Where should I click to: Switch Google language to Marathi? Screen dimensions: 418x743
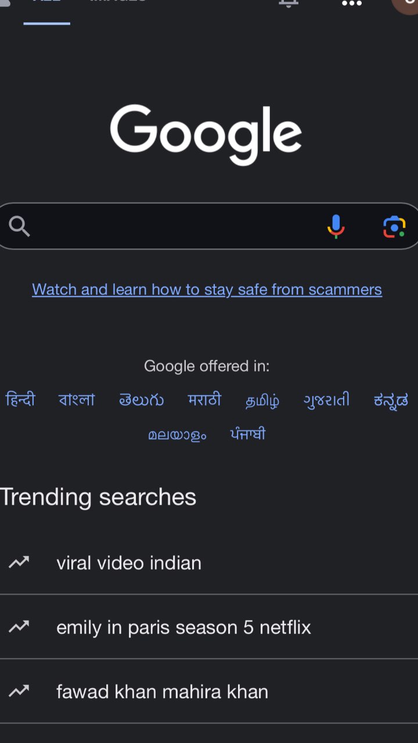point(204,399)
